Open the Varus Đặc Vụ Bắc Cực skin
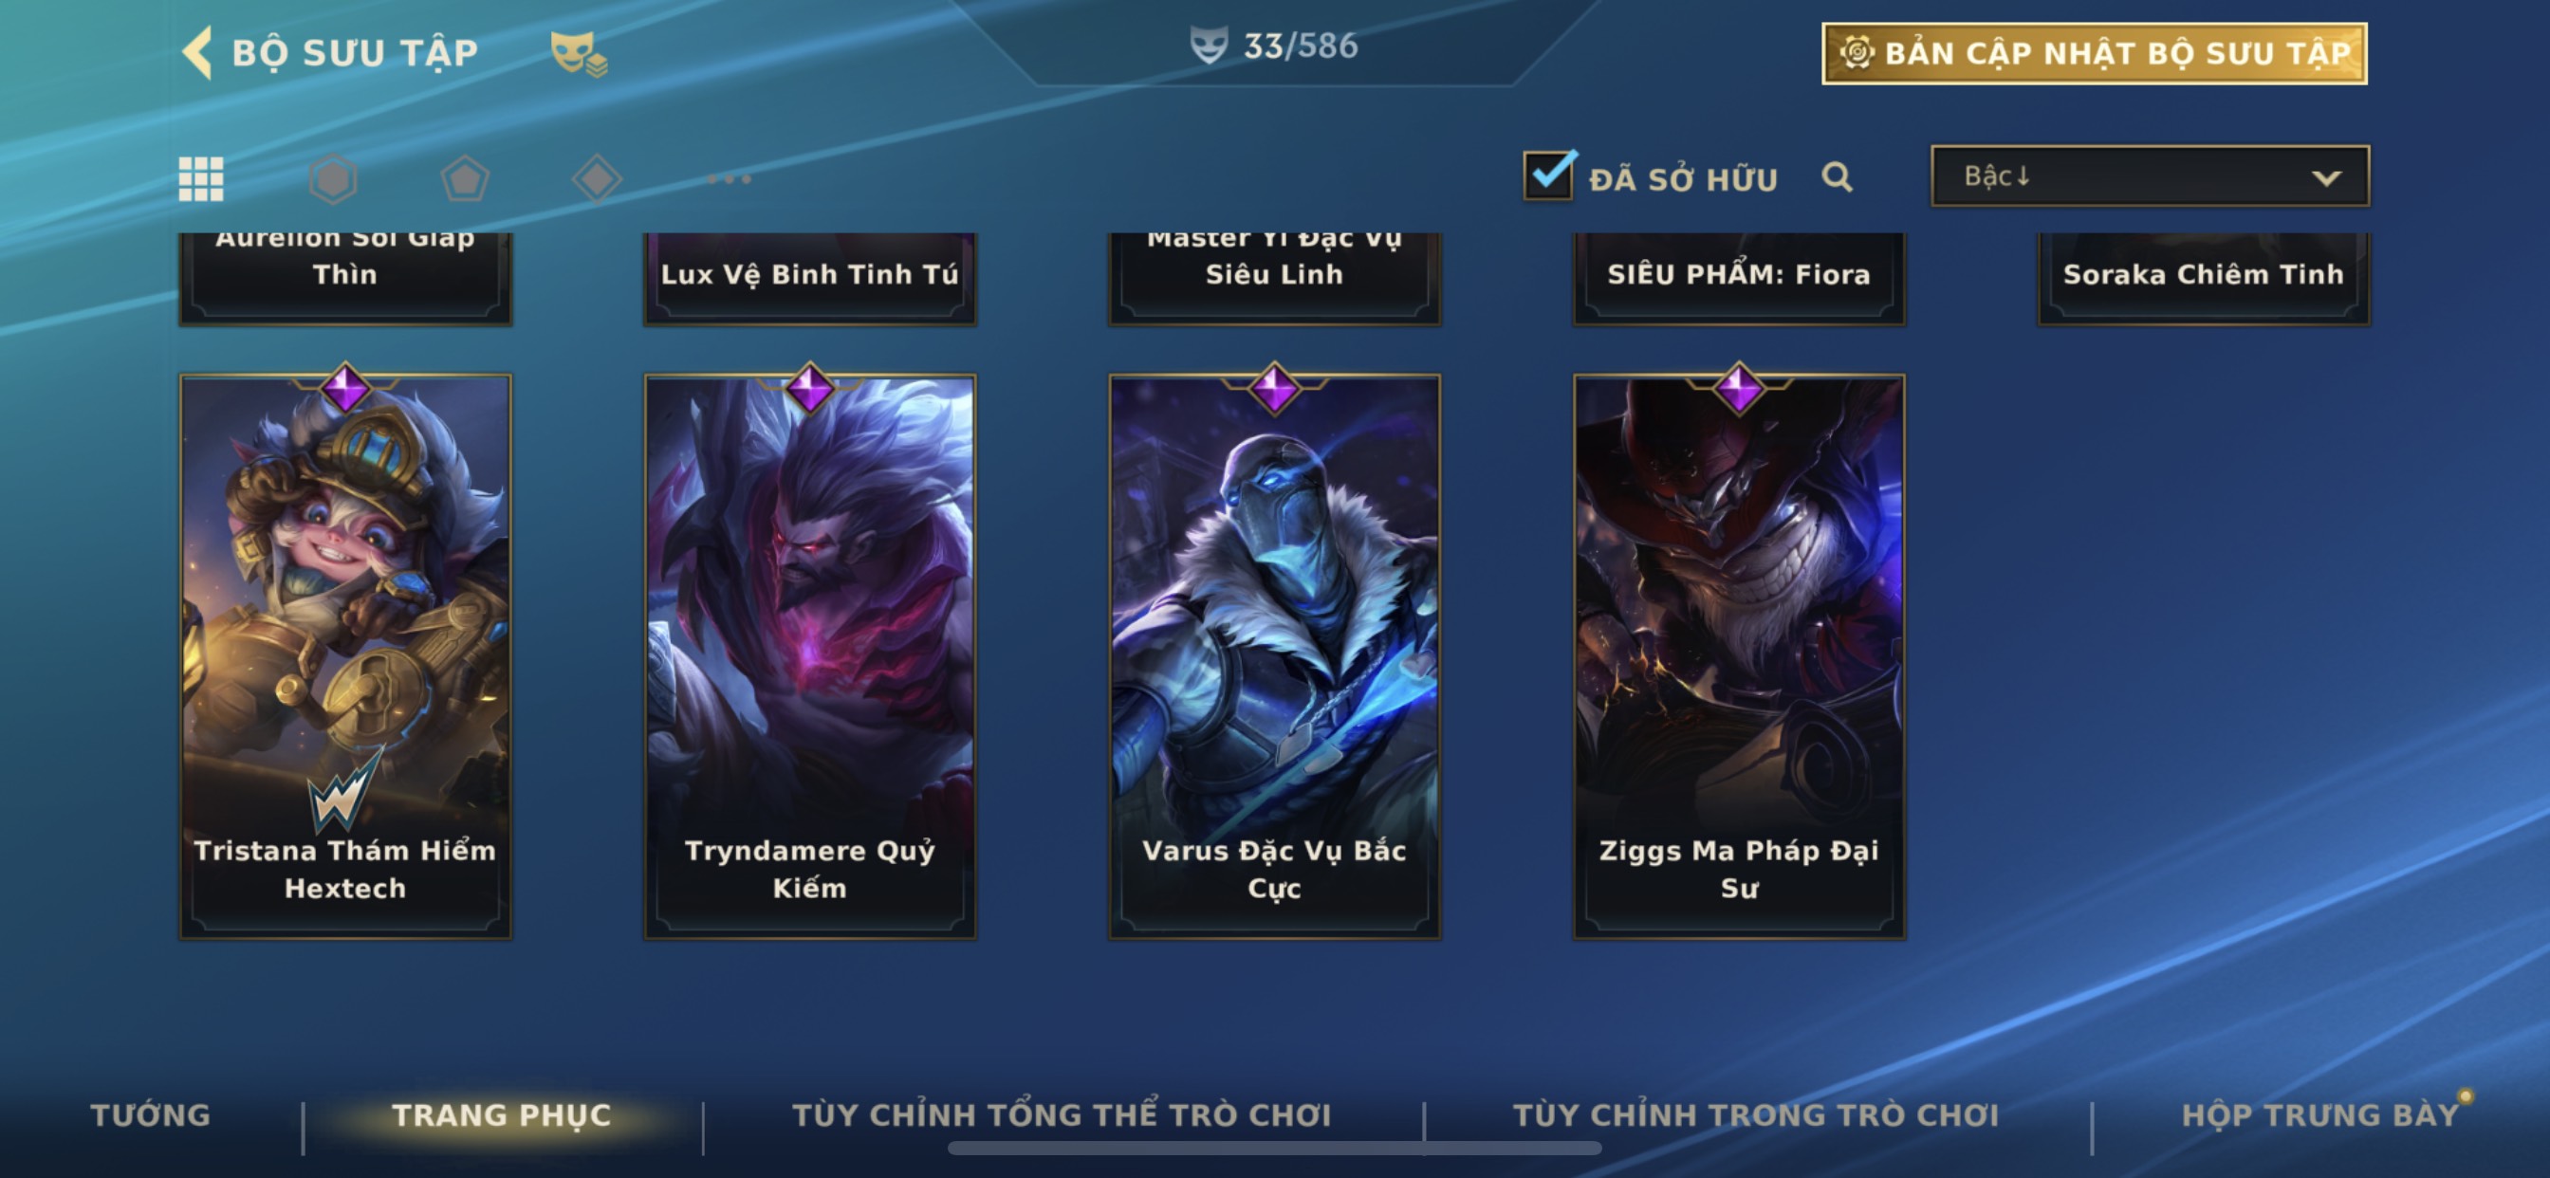The image size is (2550, 1178). (1274, 655)
